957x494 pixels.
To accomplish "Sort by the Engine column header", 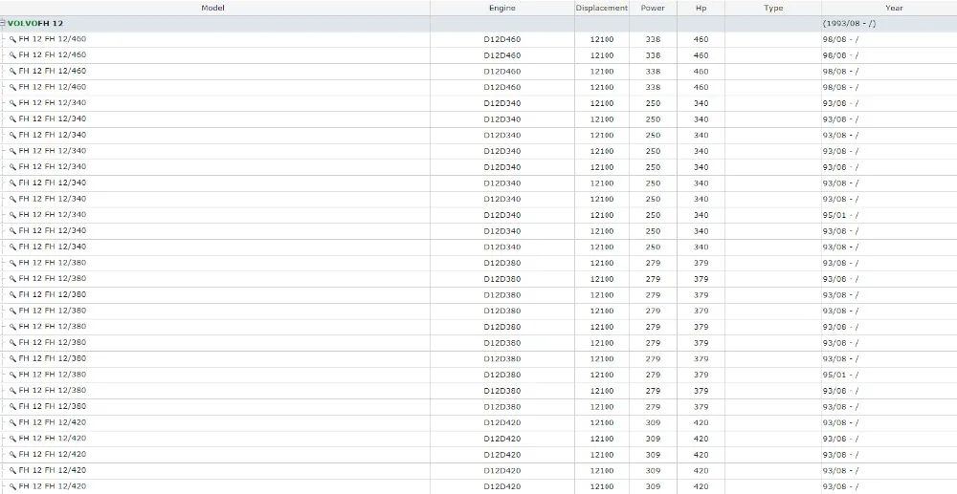I will 502,8.
